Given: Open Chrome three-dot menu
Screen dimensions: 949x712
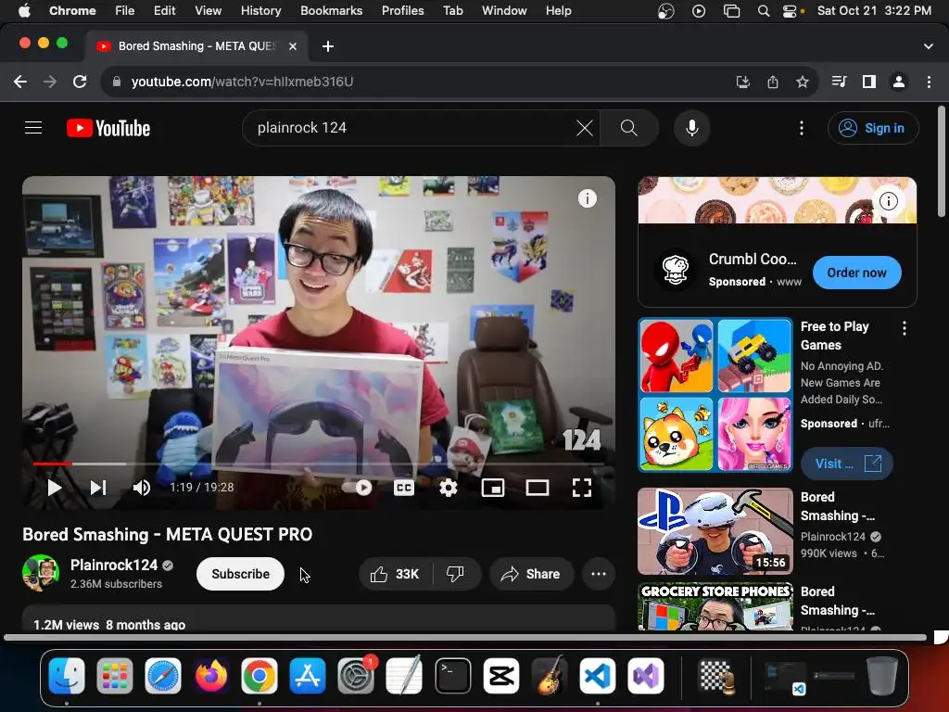Looking at the screenshot, I should 929,82.
